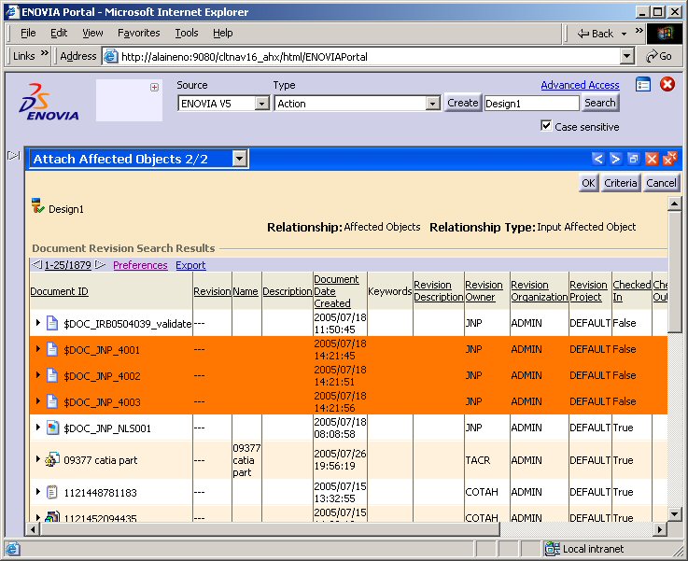The height and width of the screenshot is (561, 688).
Task: Click the $DOC_JNP_4003 document icon
Action: 52,401
